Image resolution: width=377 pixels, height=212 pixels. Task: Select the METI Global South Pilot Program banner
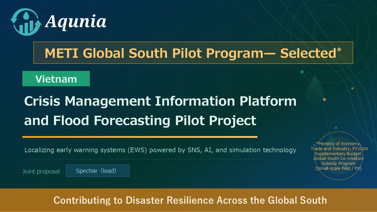pos(193,53)
